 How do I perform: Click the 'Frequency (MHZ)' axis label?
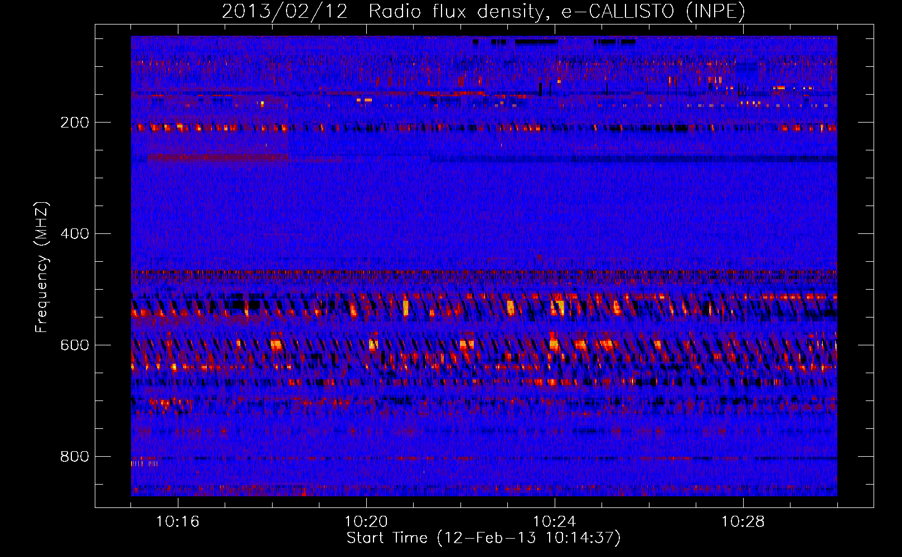[42, 267]
